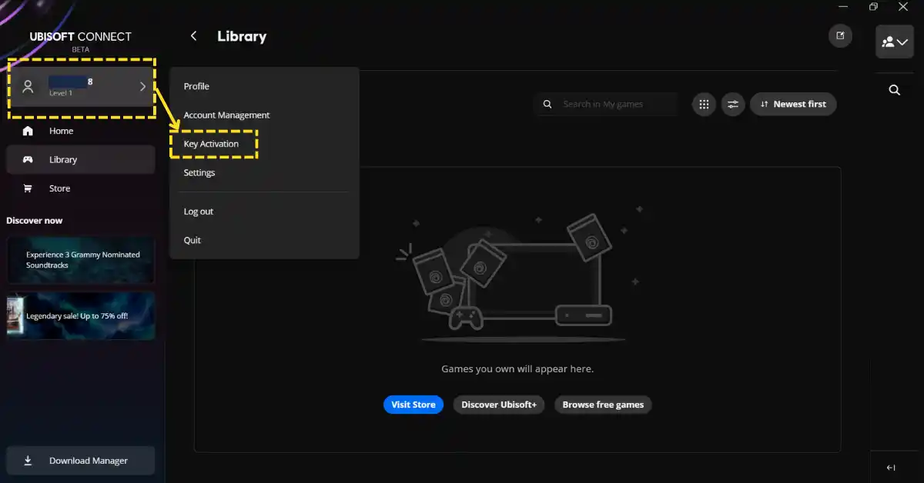Browse free games
The width and height of the screenshot is (924, 483).
603,404
